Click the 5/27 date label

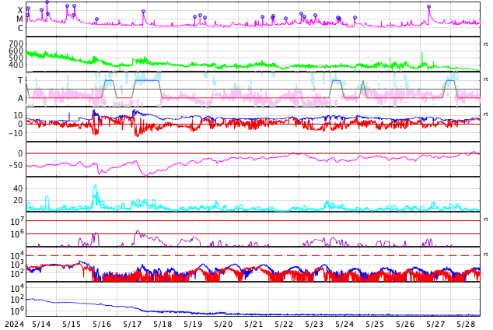click(435, 324)
